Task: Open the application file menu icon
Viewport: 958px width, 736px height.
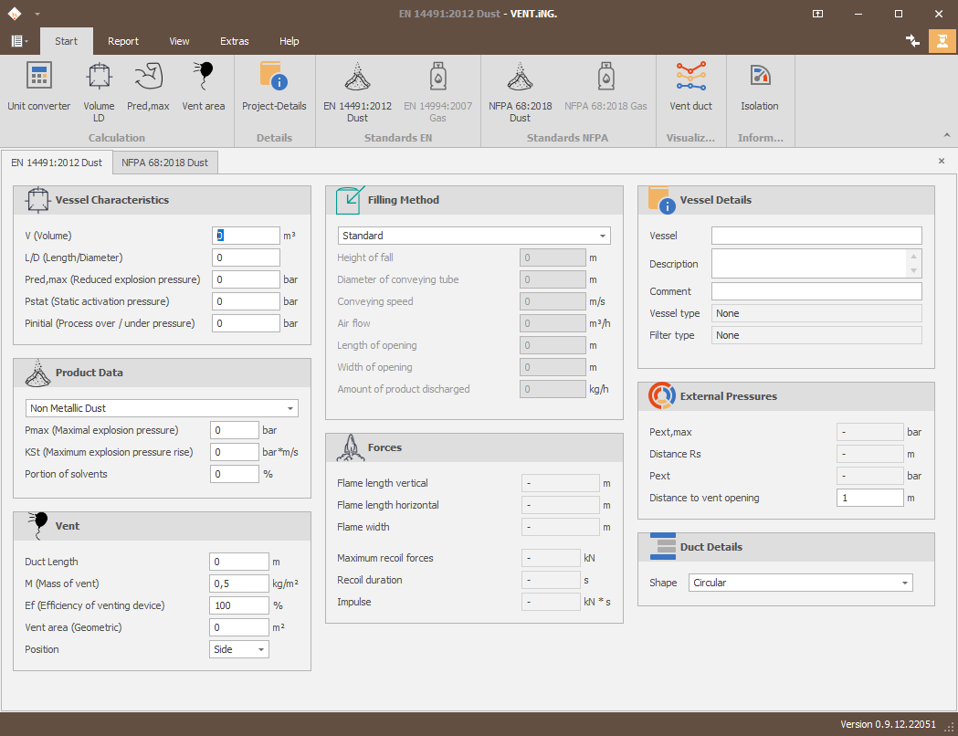Action: point(19,41)
